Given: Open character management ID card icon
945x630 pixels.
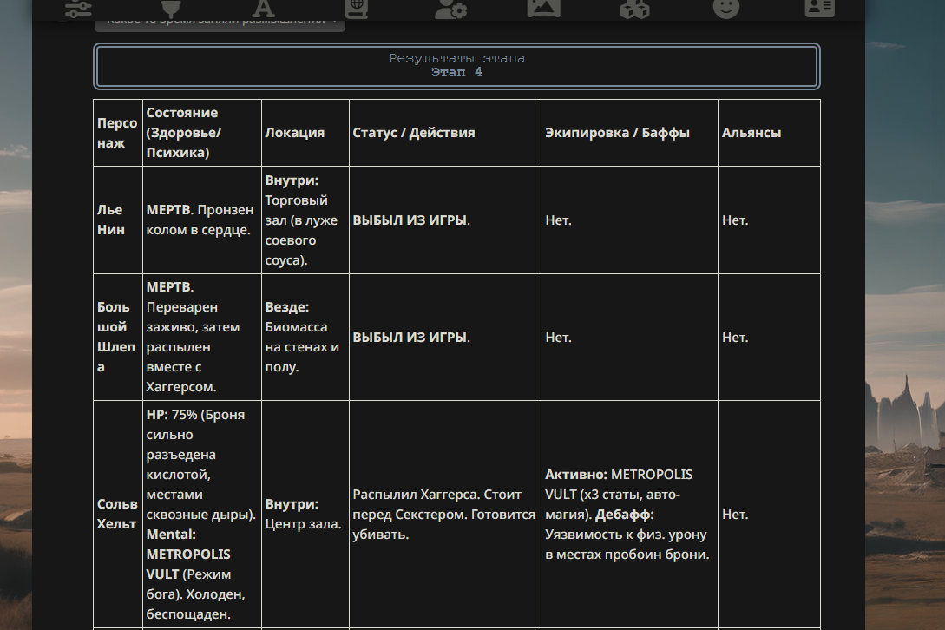Looking at the screenshot, I should pos(820,8).
